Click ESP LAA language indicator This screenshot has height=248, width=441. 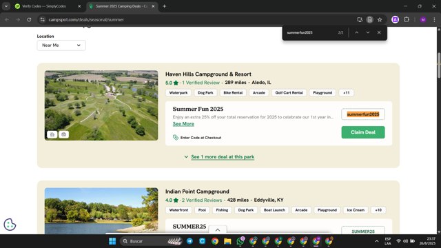point(388,241)
